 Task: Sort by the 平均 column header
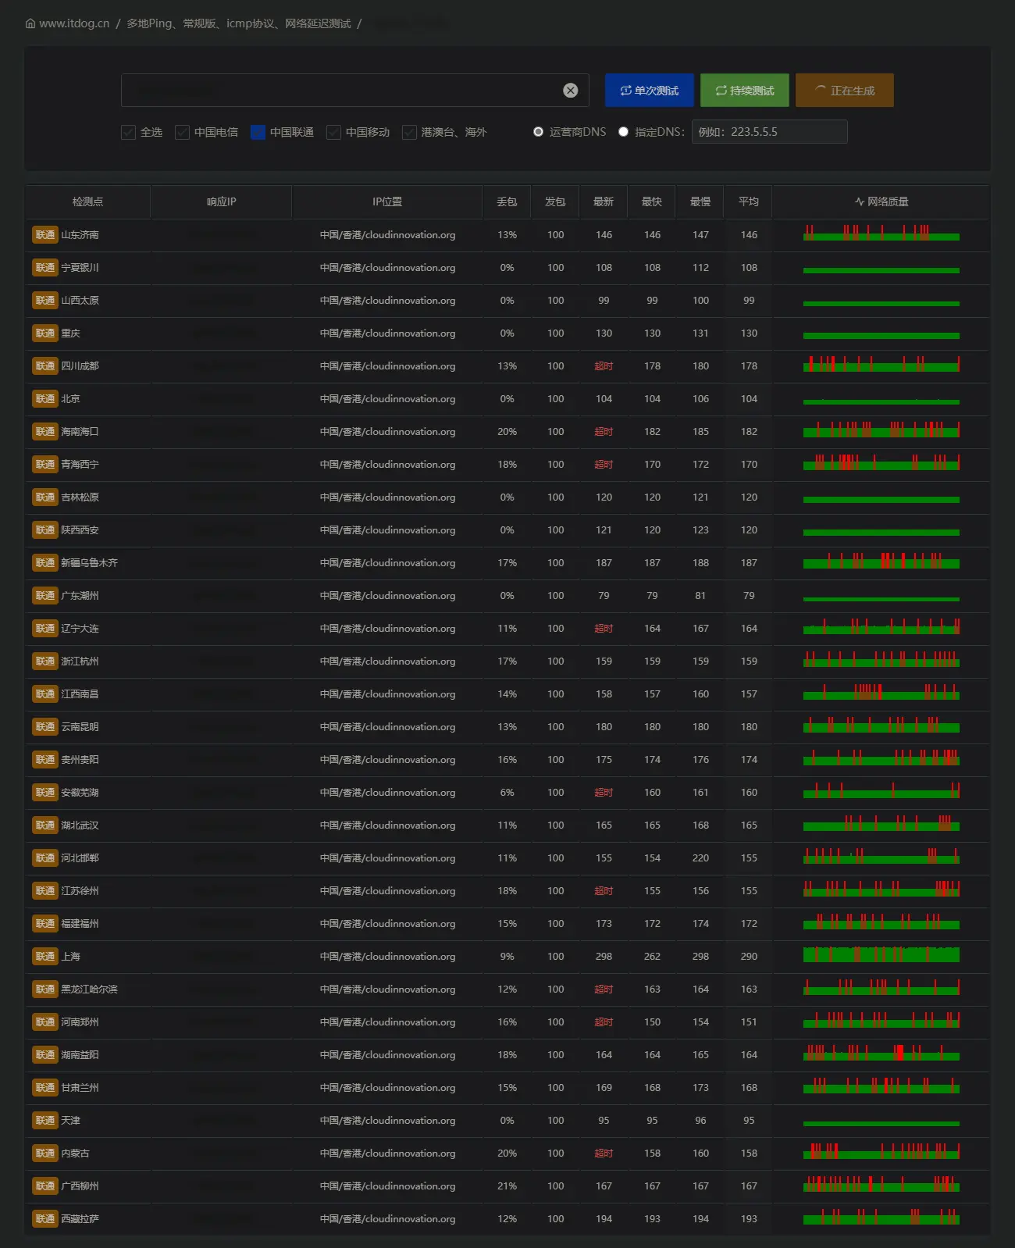[748, 201]
